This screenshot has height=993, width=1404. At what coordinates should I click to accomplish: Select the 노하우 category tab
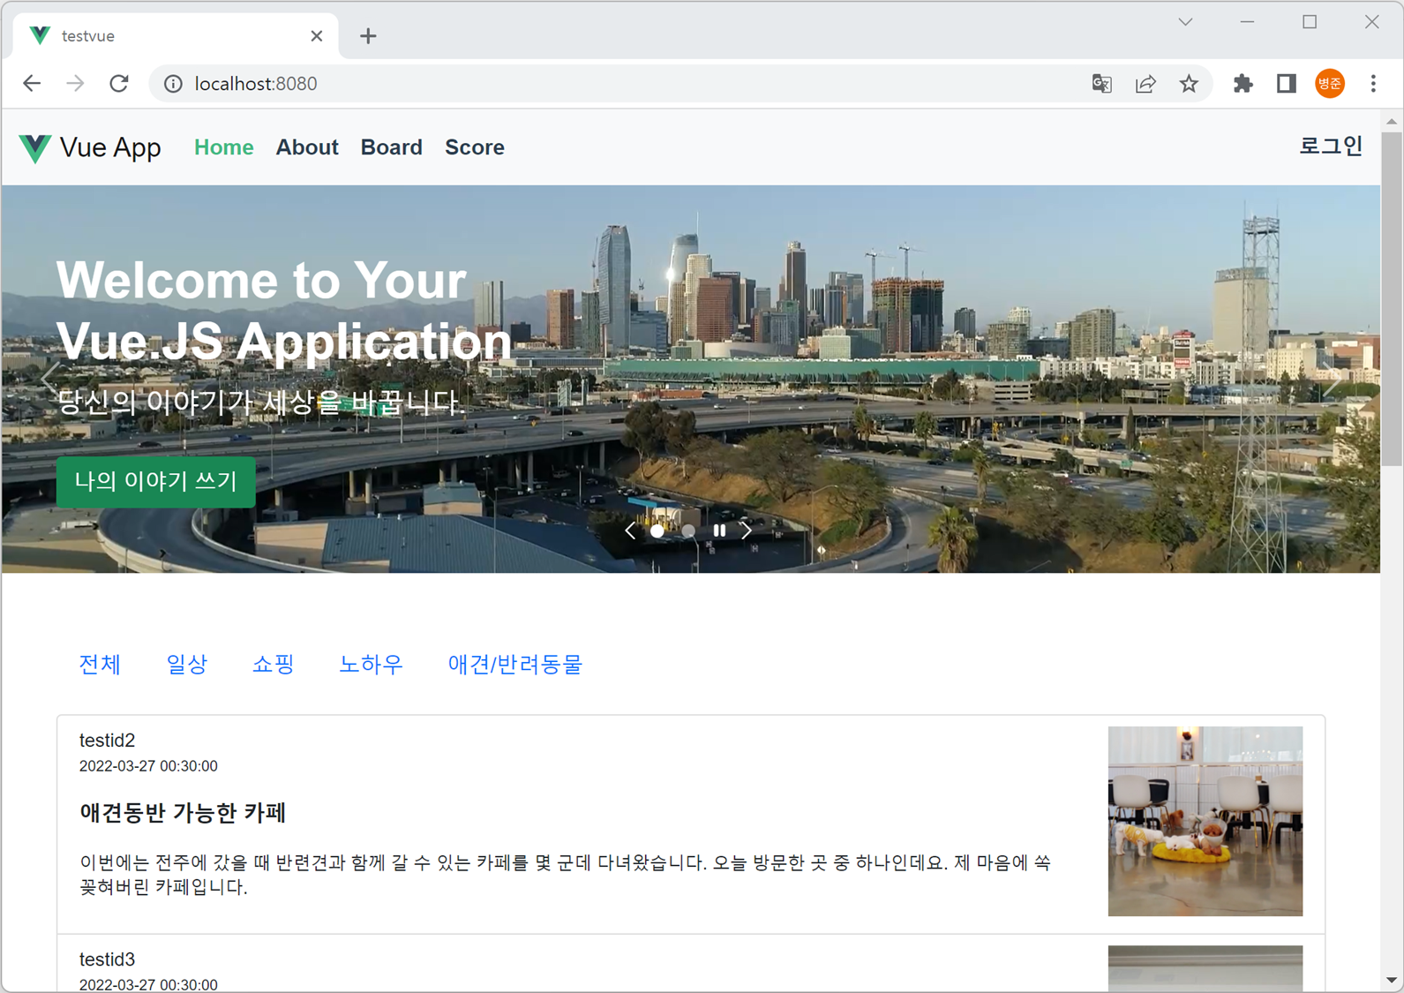click(371, 665)
